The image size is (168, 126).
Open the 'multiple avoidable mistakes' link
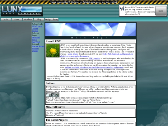(94, 68)
